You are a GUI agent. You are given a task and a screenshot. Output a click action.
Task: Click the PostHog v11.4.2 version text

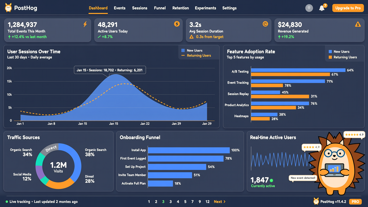[x=333, y=202]
